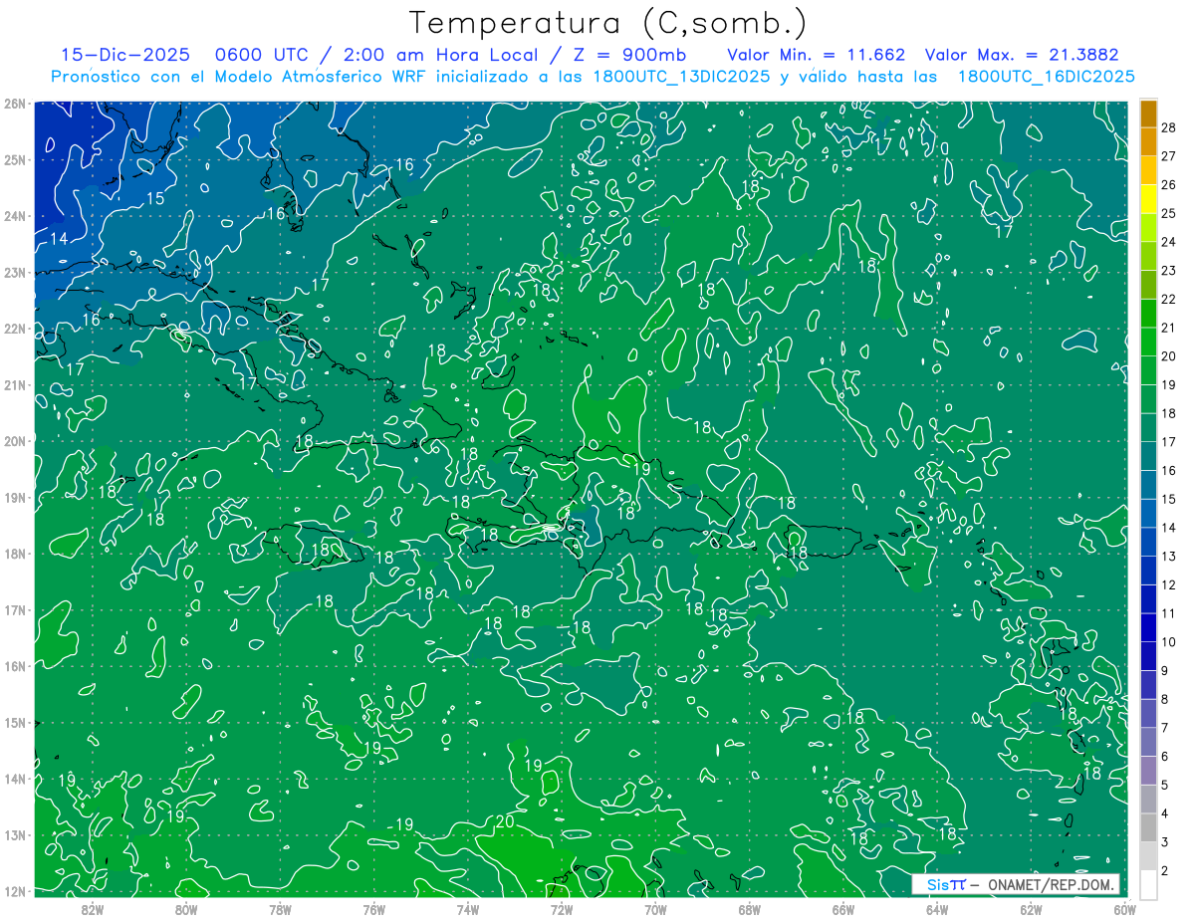
Task: Click the chart title "Temperatura (C,somb.)"
Action: (608, 22)
